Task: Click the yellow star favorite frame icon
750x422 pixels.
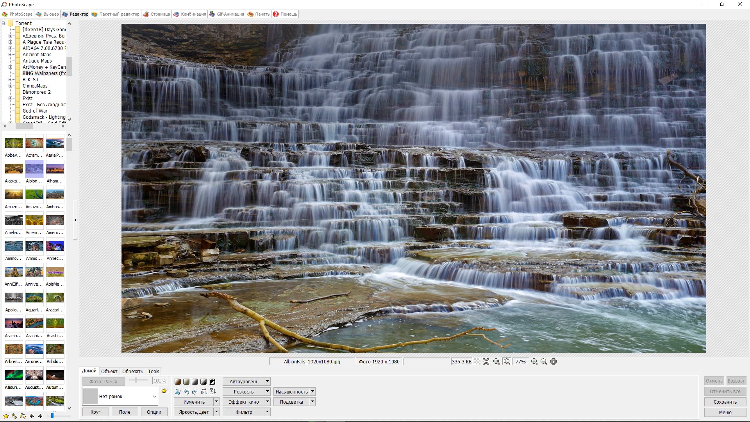Action: [x=164, y=391]
